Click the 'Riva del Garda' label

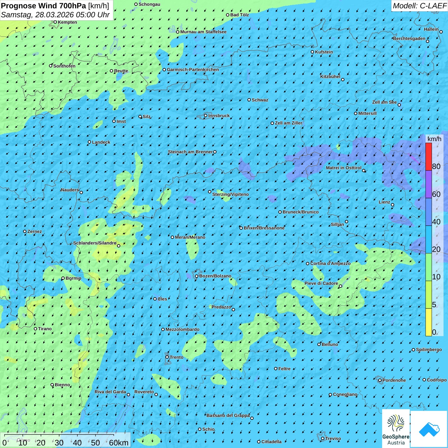[x=110, y=392]
